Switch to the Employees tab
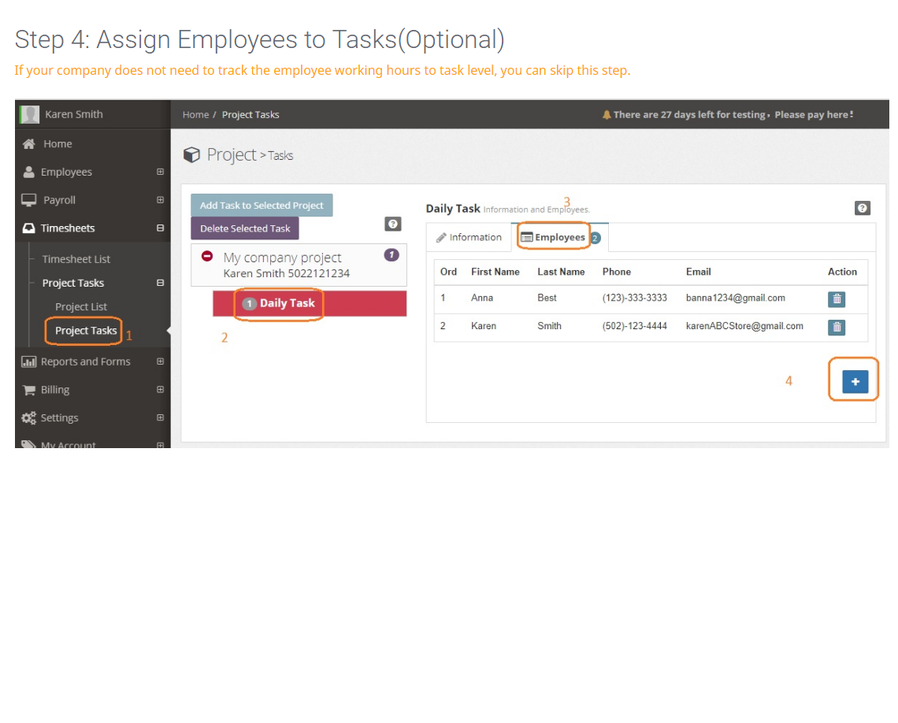 tap(559, 237)
